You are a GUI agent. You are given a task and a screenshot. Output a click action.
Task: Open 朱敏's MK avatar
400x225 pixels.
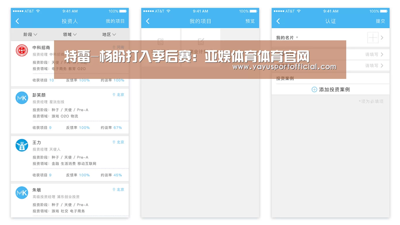[x=22, y=193]
